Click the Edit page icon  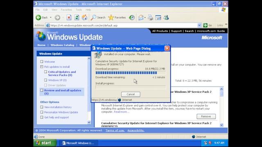pyautogui.click(x=158, y=18)
